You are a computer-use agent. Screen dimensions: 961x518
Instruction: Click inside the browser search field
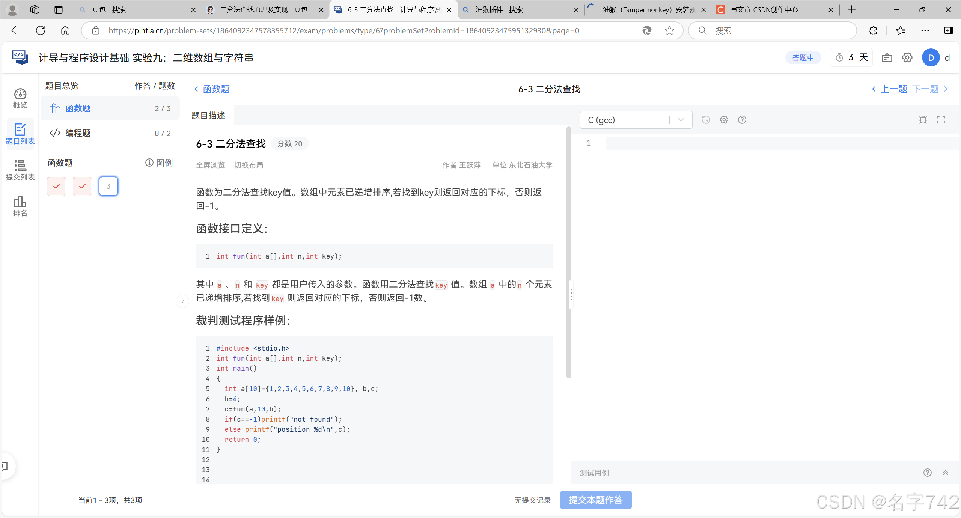pos(773,30)
